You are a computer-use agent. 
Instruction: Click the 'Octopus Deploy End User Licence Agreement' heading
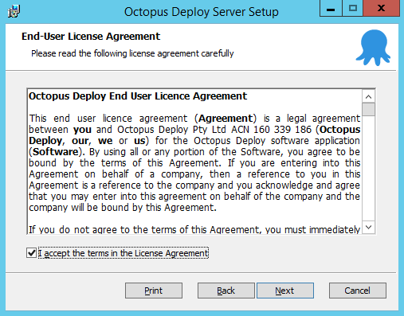click(138, 96)
